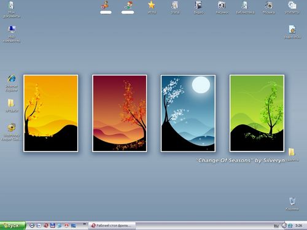
Task: Launch Internet Explorer from the desktop
Action: click(x=12, y=83)
